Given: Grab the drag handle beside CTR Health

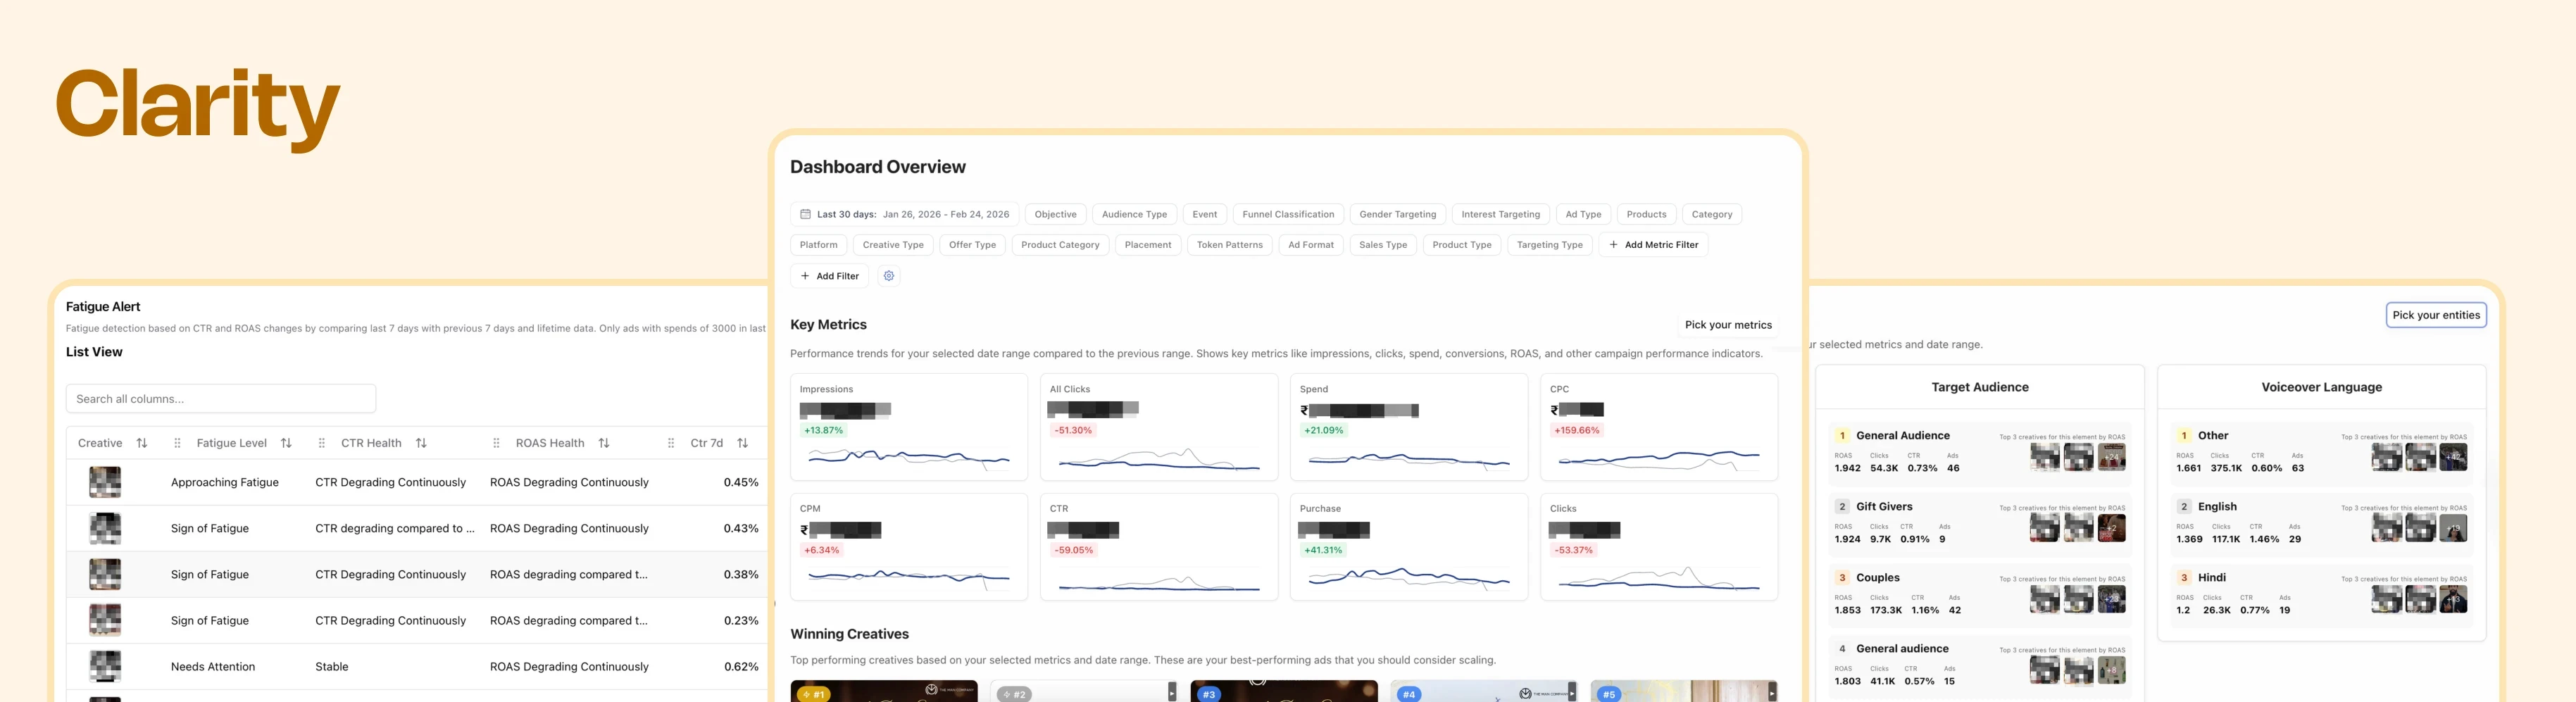Looking at the screenshot, I should pos(321,443).
